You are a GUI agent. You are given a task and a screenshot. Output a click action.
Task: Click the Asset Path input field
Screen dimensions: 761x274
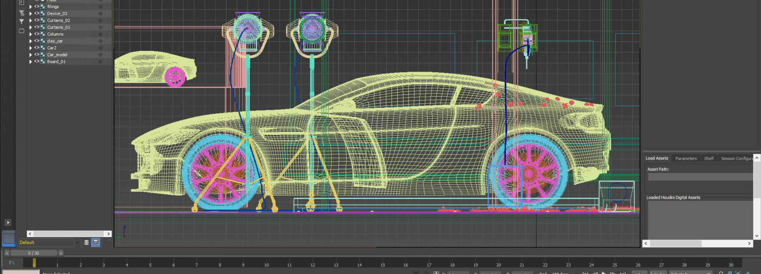tap(699, 177)
